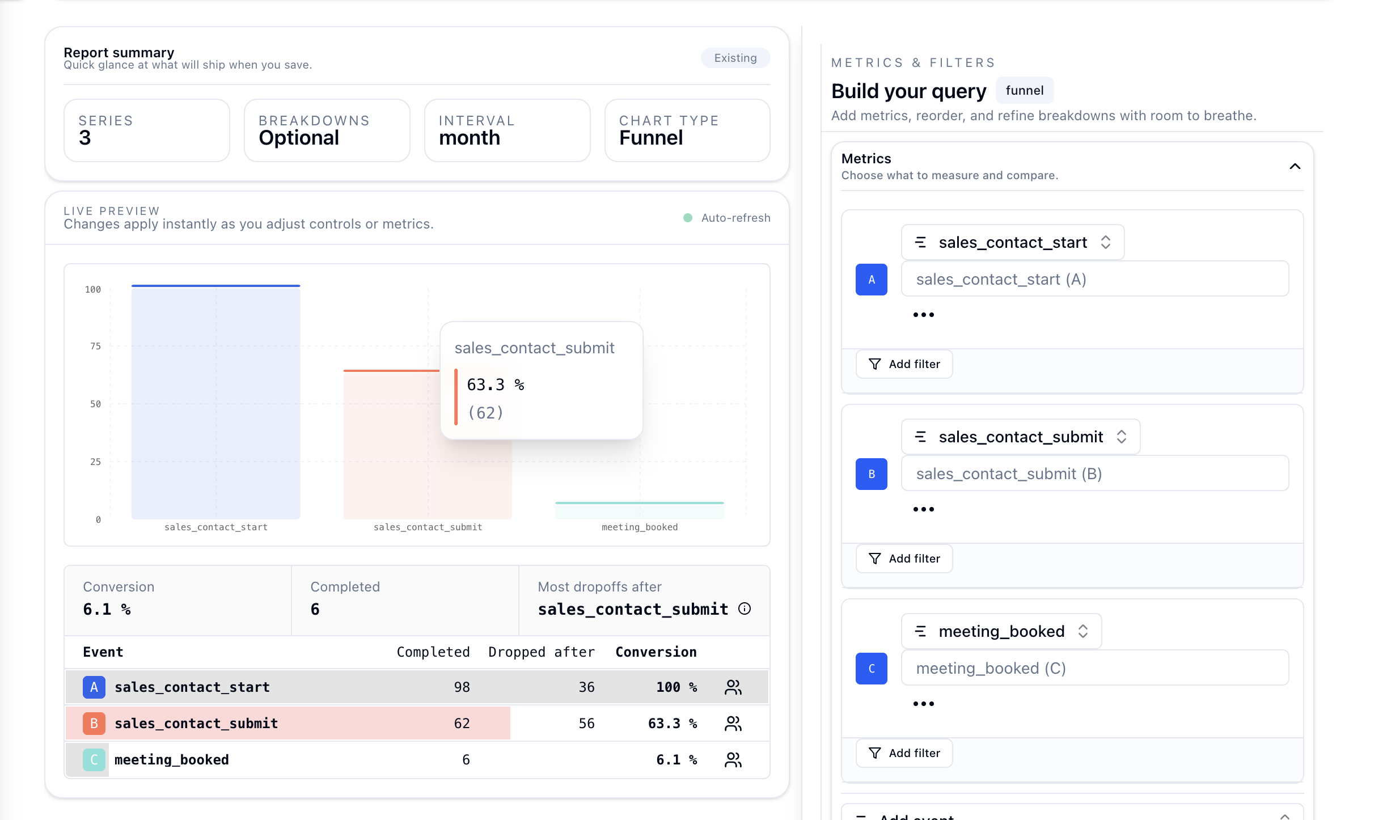The height and width of the screenshot is (820, 1387).
Task: Open the meeting_booked event dropdown
Action: 1001,631
